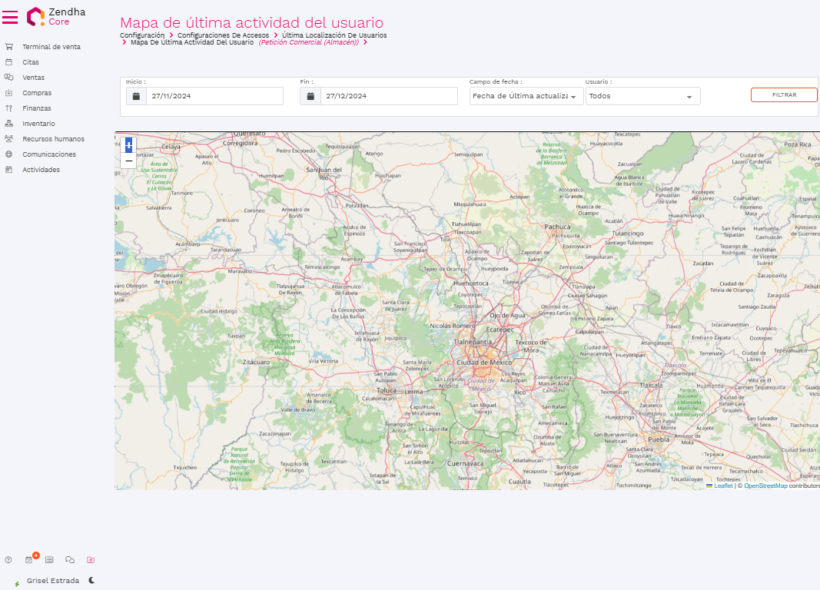This screenshot has height=590, width=820.
Task: Open calendar picker for Inicio date
Action: [x=136, y=96]
